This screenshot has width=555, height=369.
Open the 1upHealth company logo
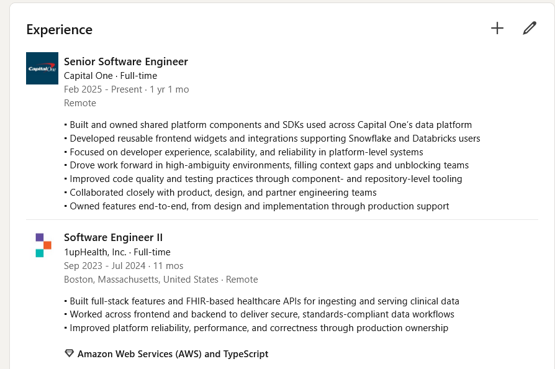pos(43,245)
